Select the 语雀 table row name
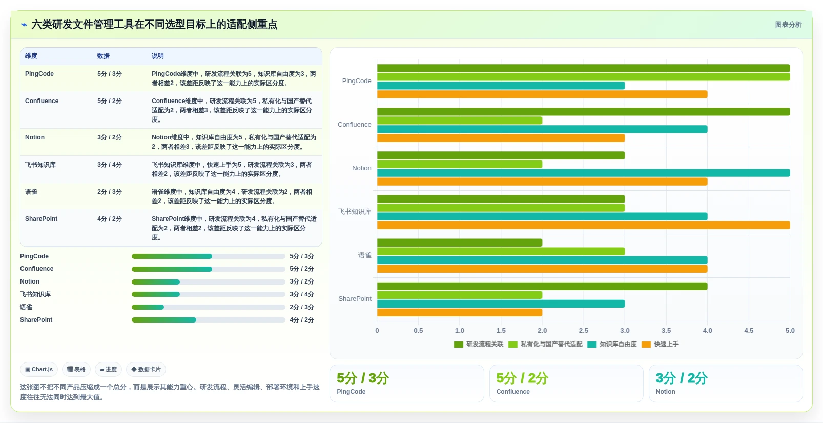823x423 pixels. click(31, 192)
